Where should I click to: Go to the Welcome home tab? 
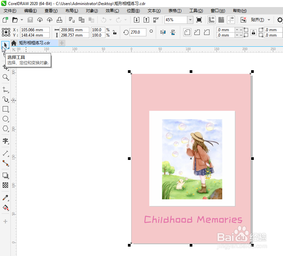click(14, 43)
